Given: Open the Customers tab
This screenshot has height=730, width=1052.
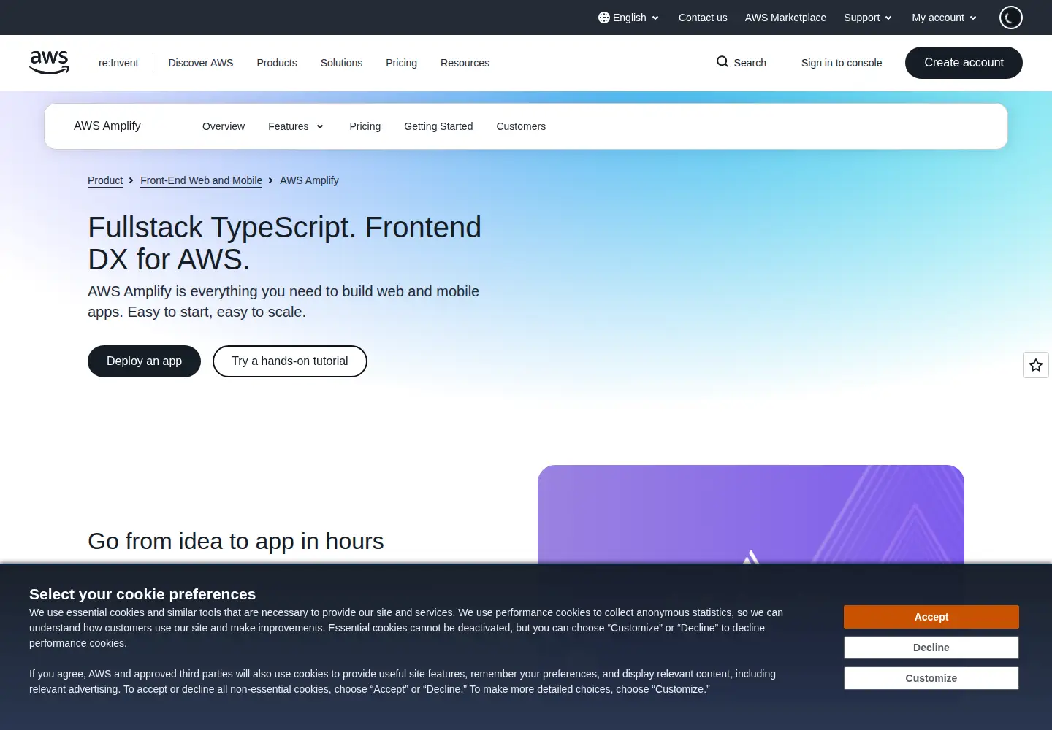Looking at the screenshot, I should 521,126.
